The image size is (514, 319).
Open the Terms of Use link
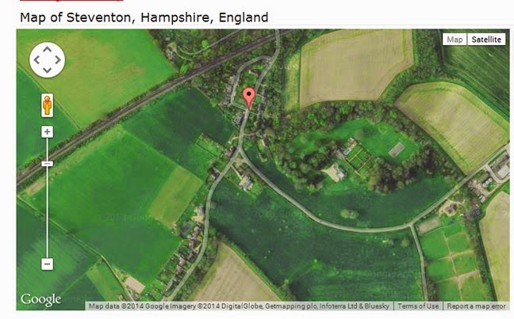[418, 306]
